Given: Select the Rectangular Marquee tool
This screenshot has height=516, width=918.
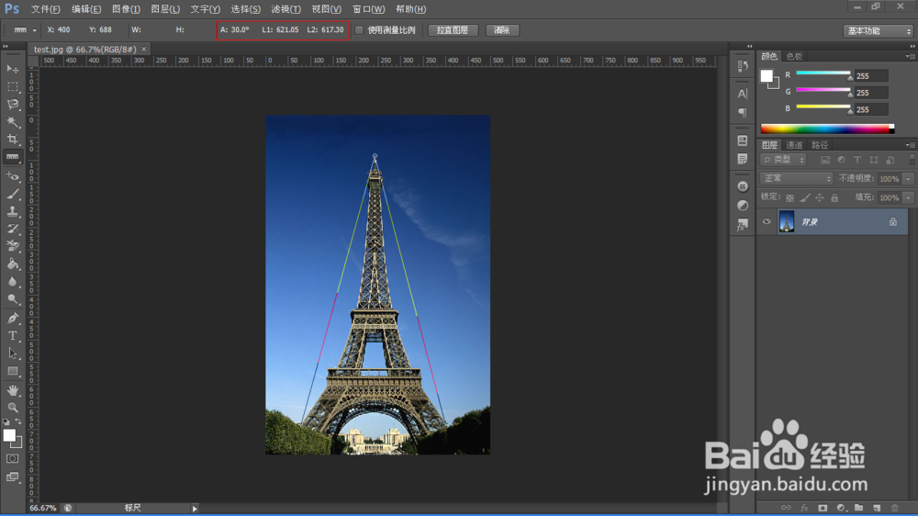Looking at the screenshot, I should (x=12, y=86).
